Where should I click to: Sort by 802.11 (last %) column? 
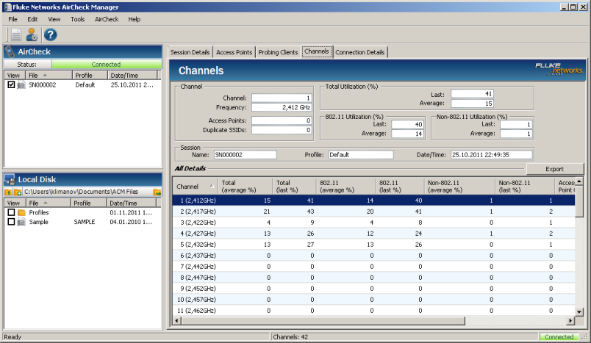400,187
